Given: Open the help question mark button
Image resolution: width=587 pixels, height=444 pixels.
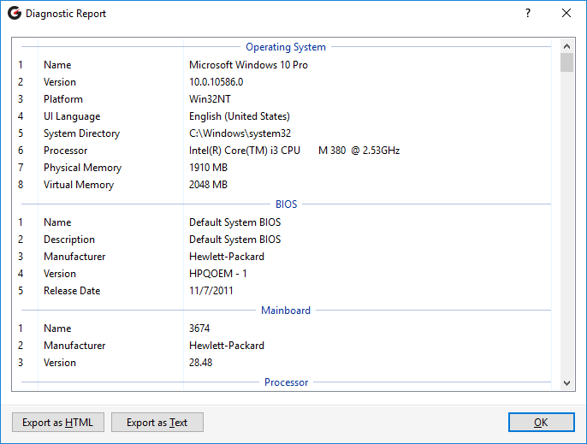Looking at the screenshot, I should pyautogui.click(x=528, y=13).
